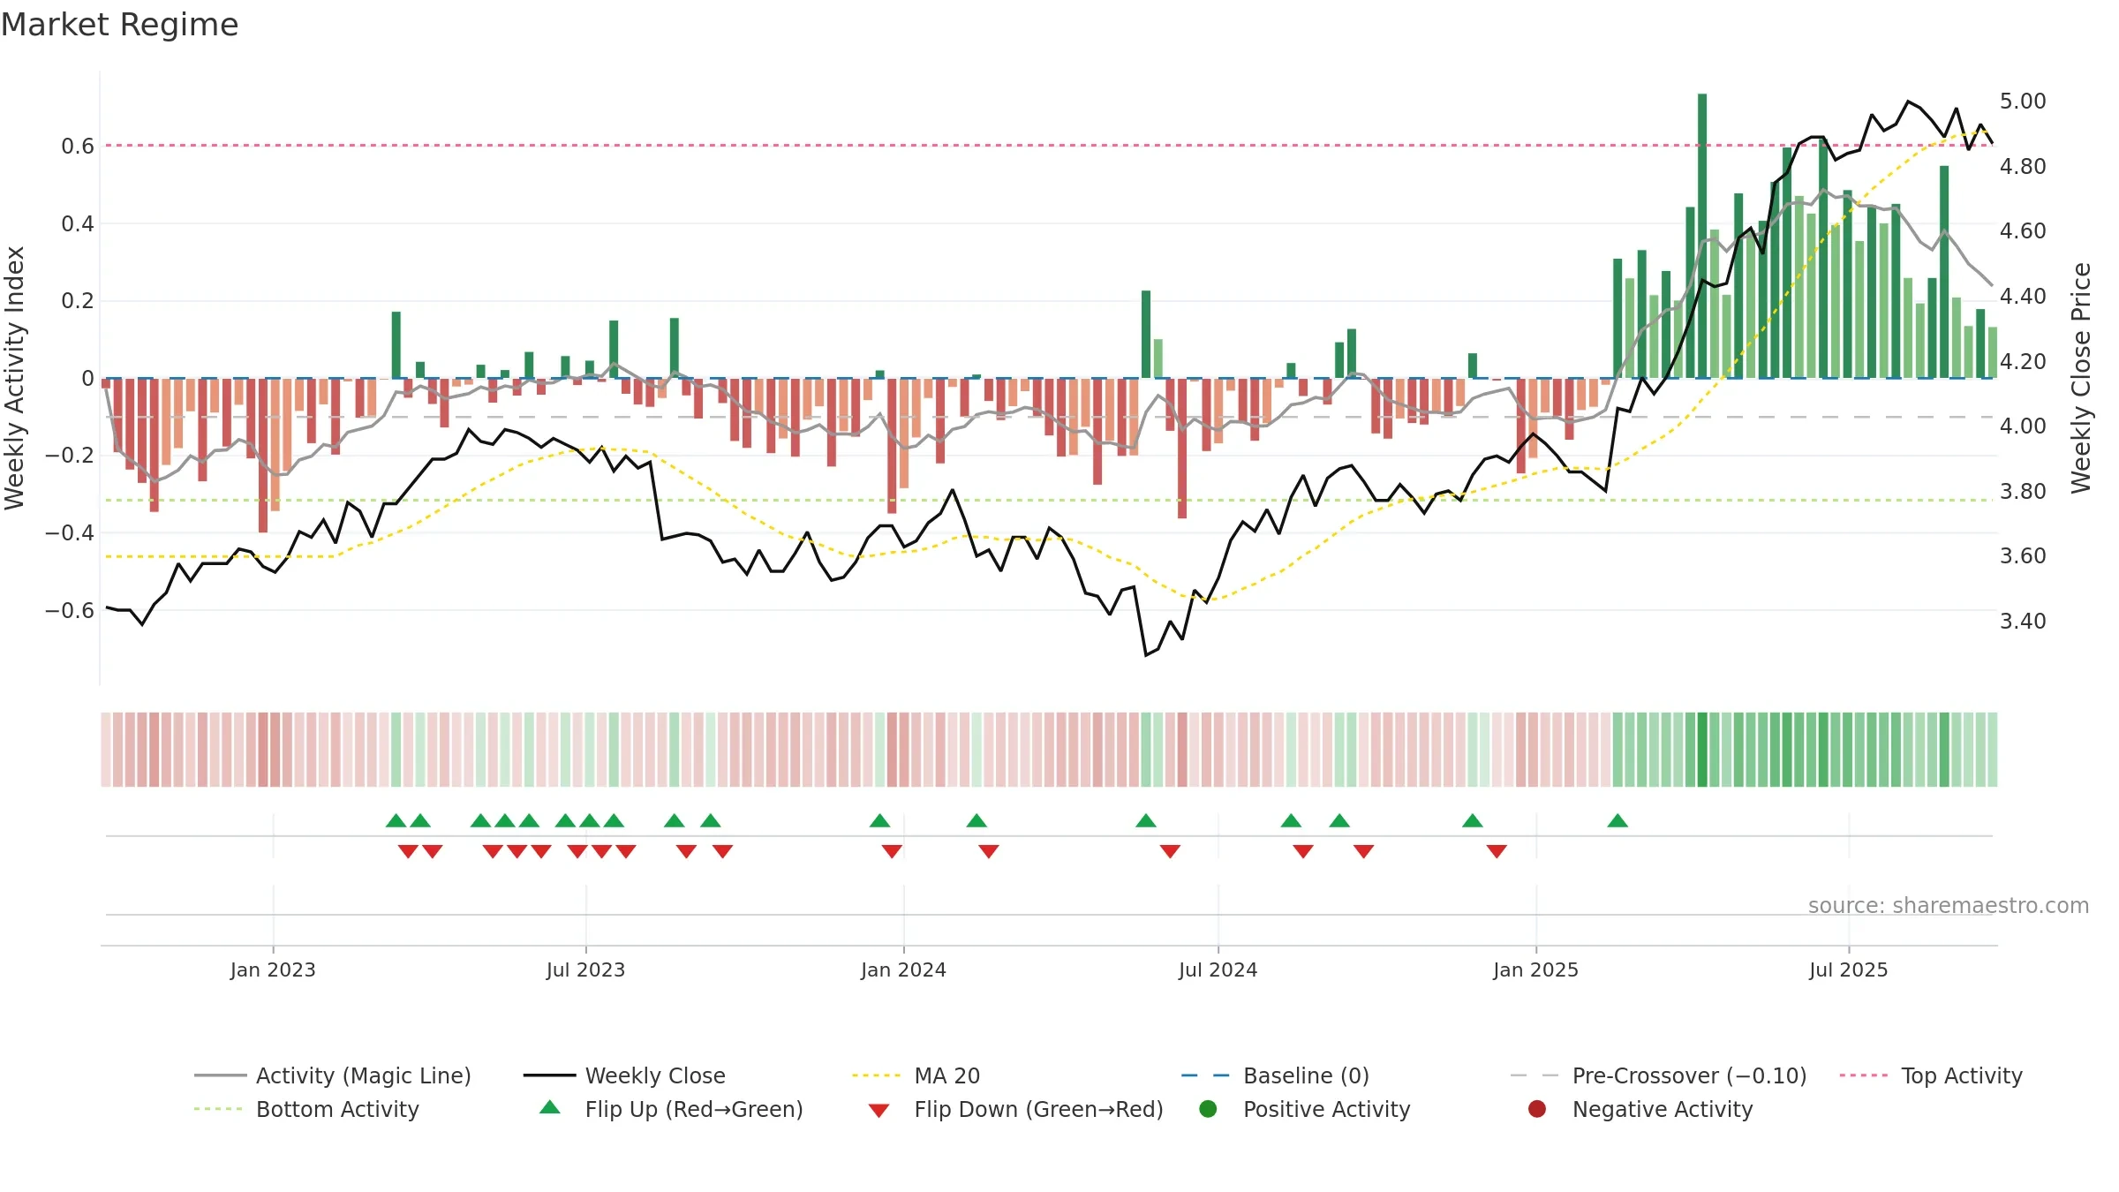Viewport: 2119px width, 1192px height.
Task: Click the Jan 2023 date label
Action: coord(273,969)
